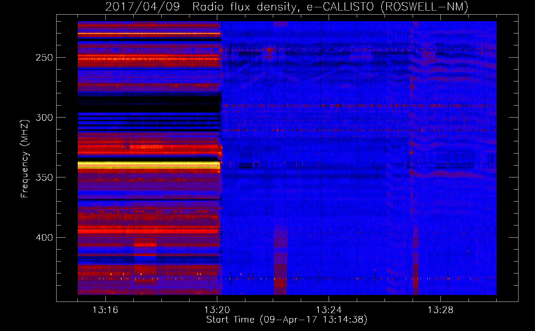535x331 pixels.
Task: Click the "Start Time (09-Apr-17 13:14:38)" axis label
Action: click(287, 320)
